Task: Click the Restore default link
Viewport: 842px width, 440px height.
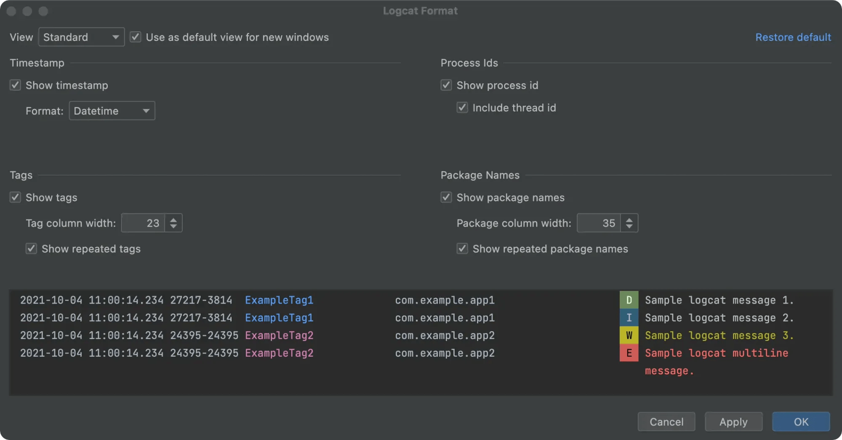Action: (x=793, y=37)
